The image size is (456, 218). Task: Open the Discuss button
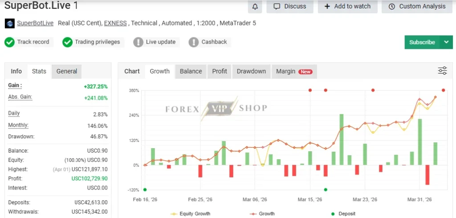[x=290, y=6]
